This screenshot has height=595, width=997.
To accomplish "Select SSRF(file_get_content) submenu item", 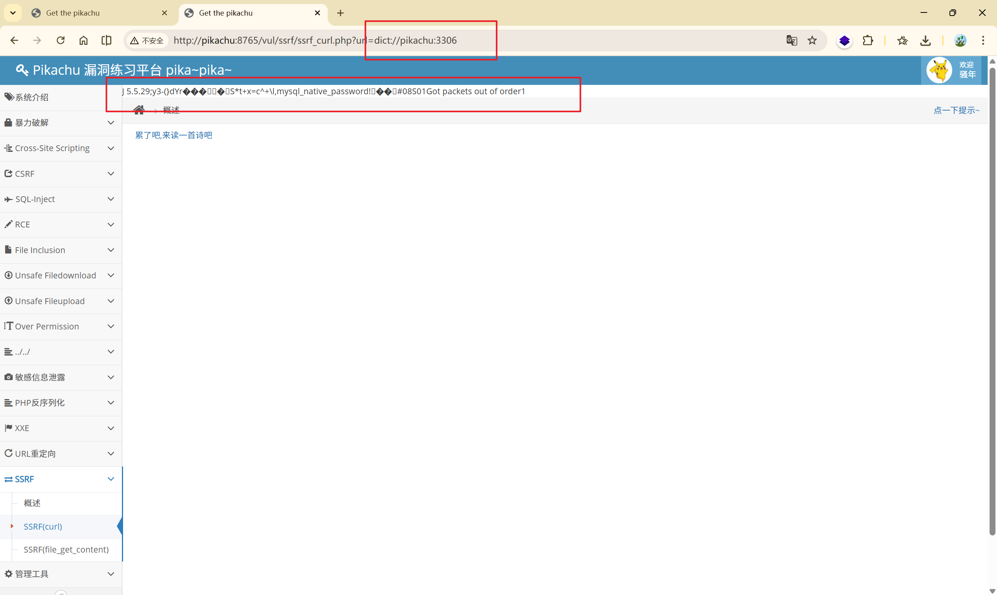I will point(66,549).
